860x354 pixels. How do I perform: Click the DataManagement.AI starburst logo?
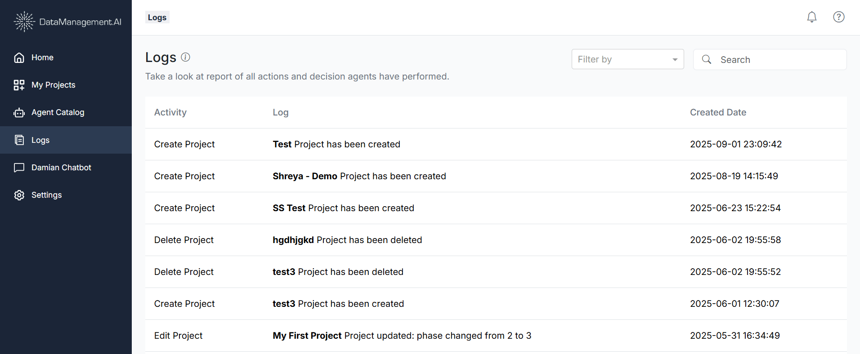click(24, 22)
